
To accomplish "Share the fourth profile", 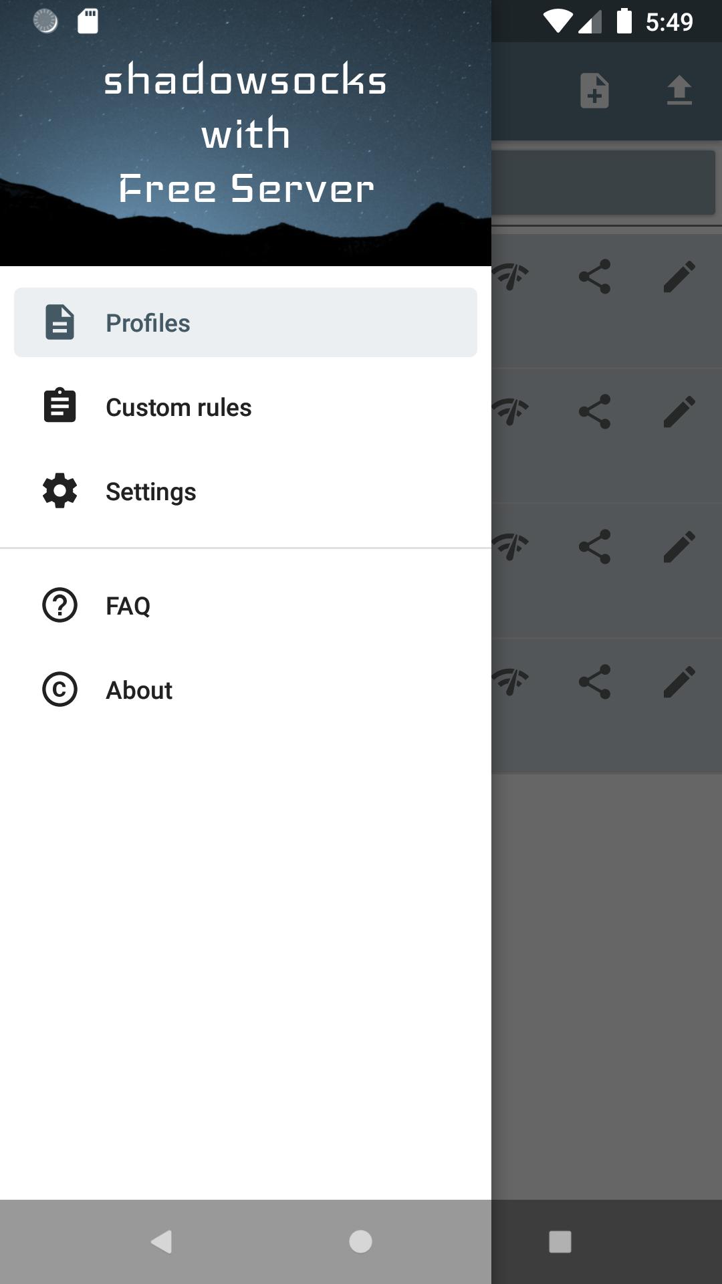I will click(594, 681).
